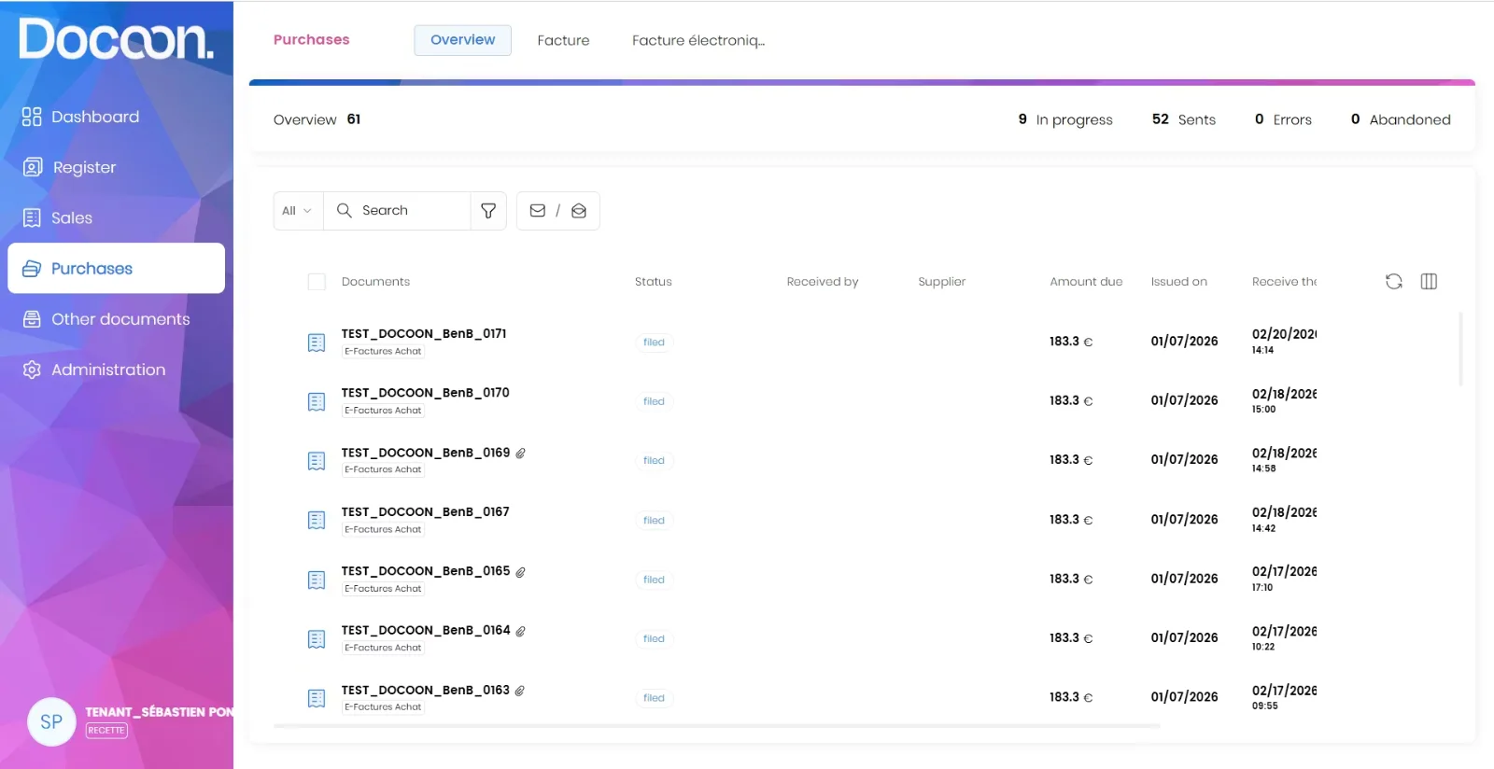Click document icon for TEST_DOCOON_BenB_0165
The height and width of the screenshot is (769, 1494).
(317, 580)
